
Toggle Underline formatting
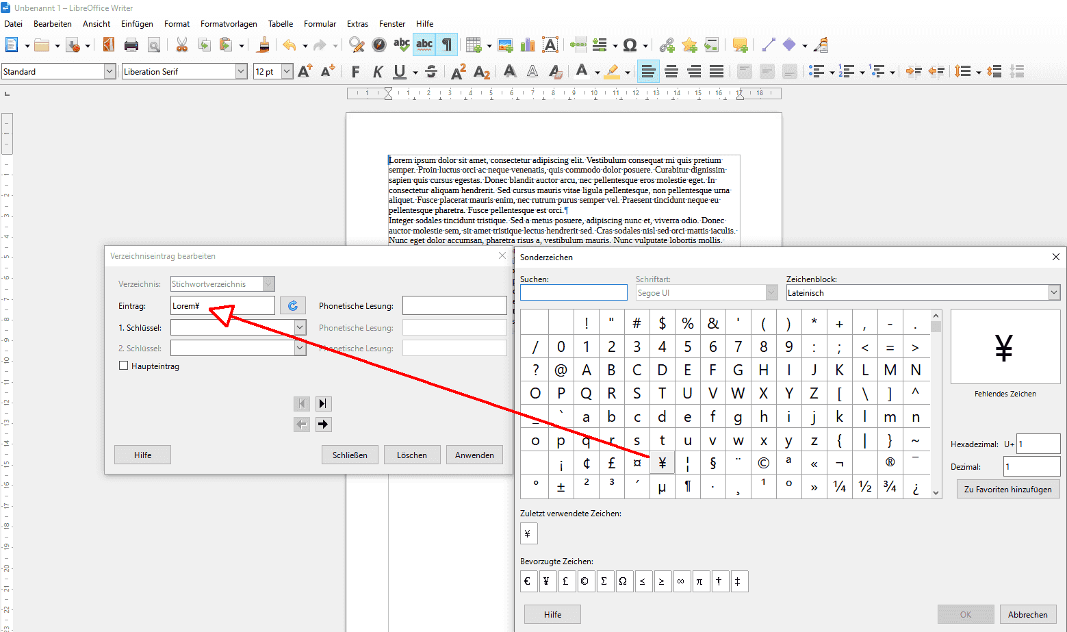click(x=400, y=71)
